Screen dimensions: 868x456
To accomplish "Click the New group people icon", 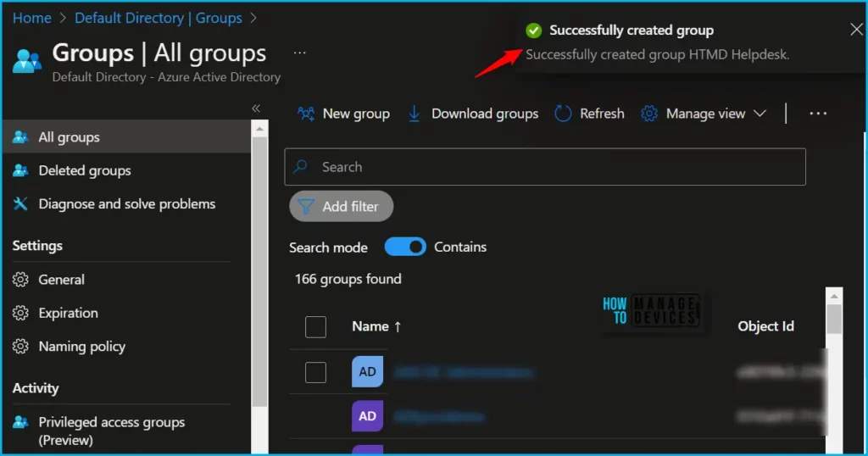I will (305, 114).
